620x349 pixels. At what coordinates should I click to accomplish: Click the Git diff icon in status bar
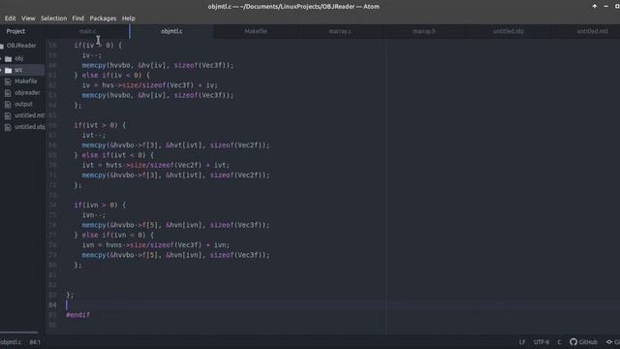(609, 342)
